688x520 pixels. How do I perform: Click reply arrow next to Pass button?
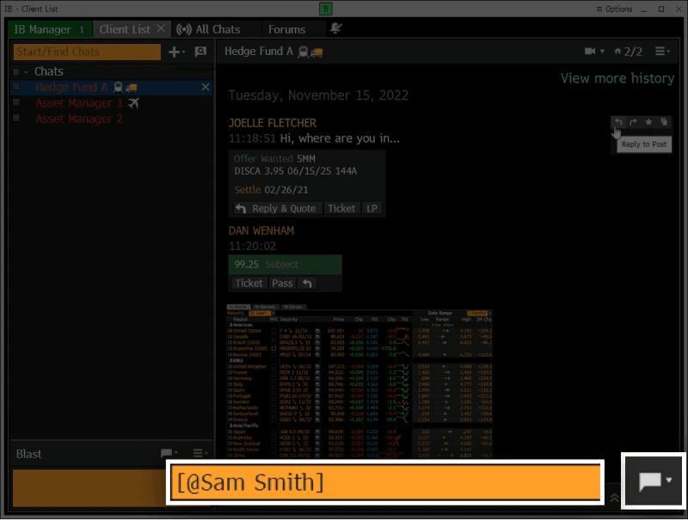click(307, 283)
